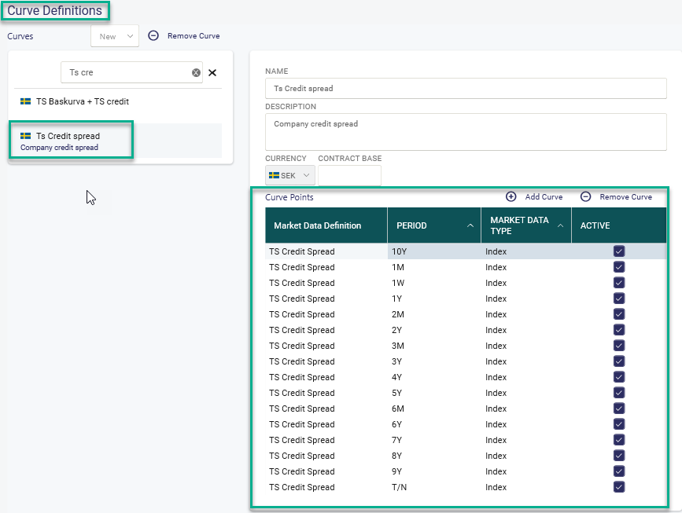The height and width of the screenshot is (513, 682).
Task: Uncheck Active checkbox for the 10Y period
Action: click(619, 251)
